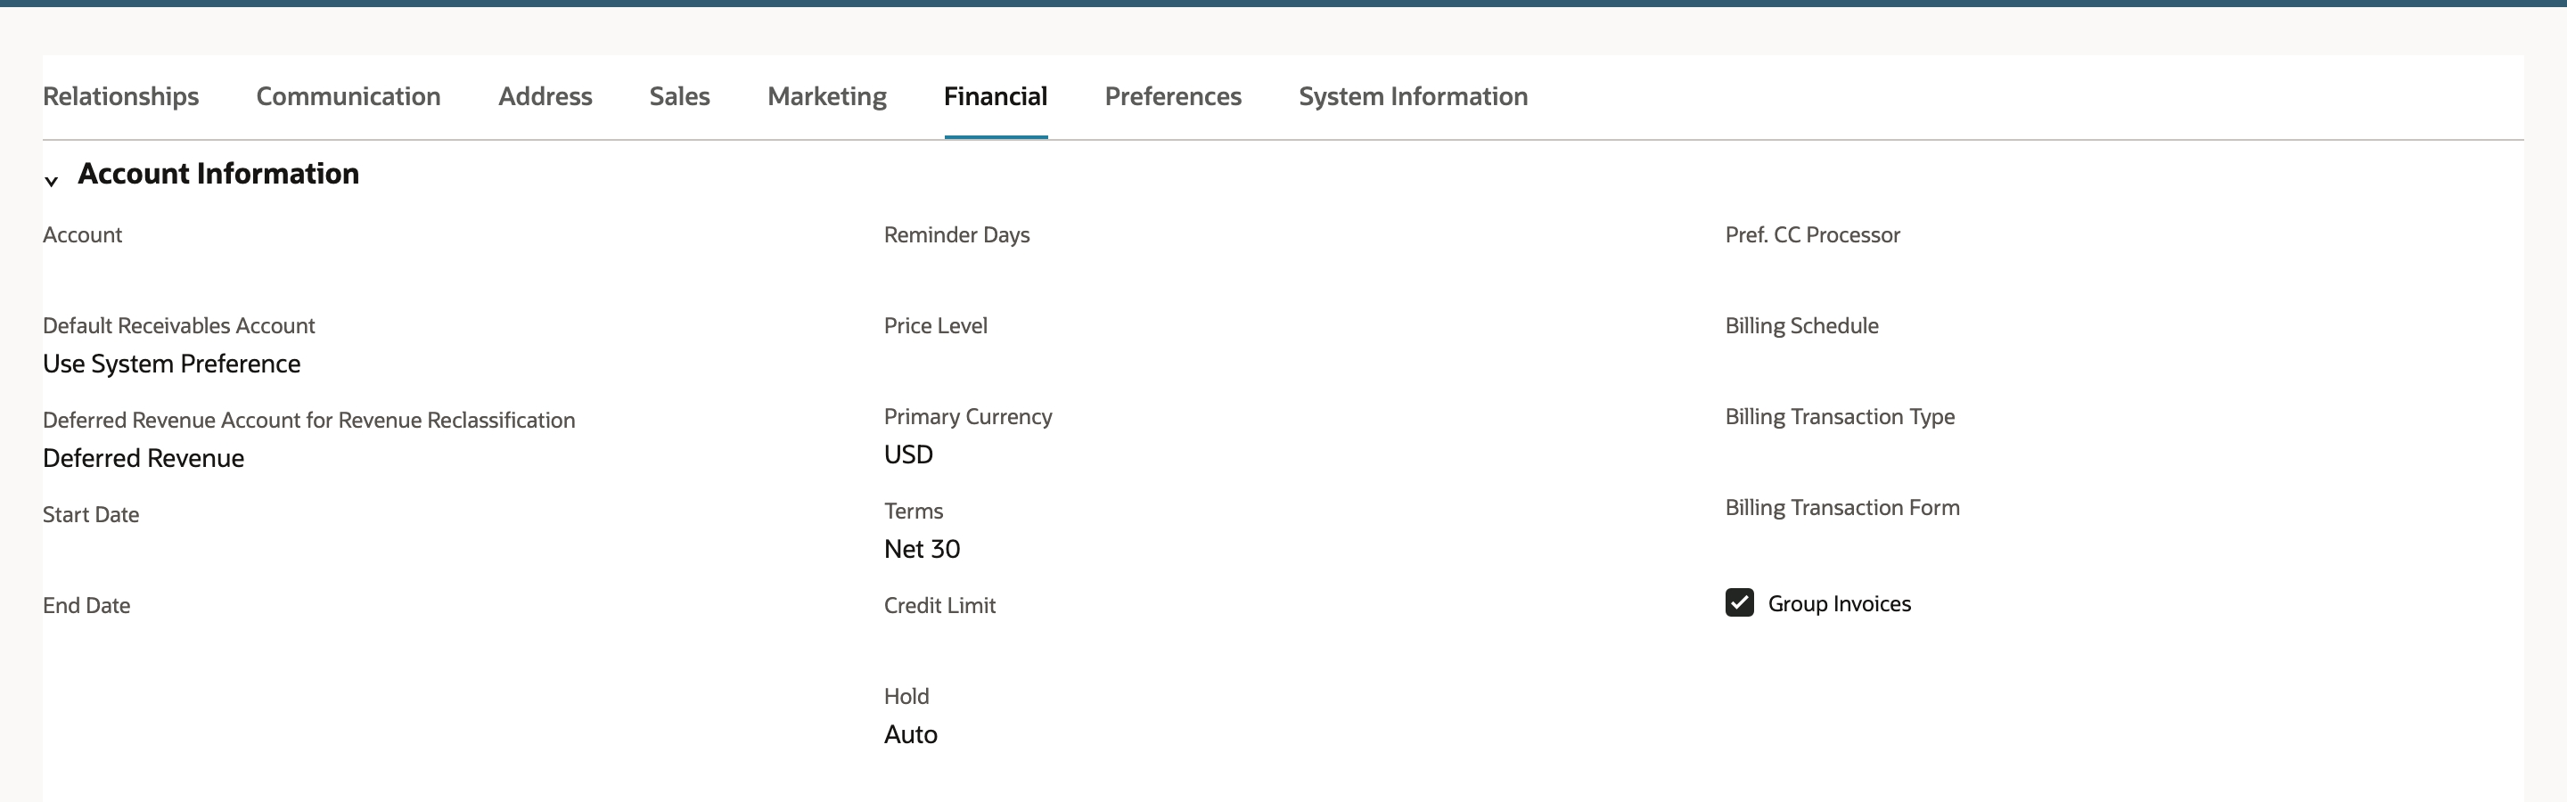Click the Group Invoices label text
2567x802 pixels.
[1840, 604]
